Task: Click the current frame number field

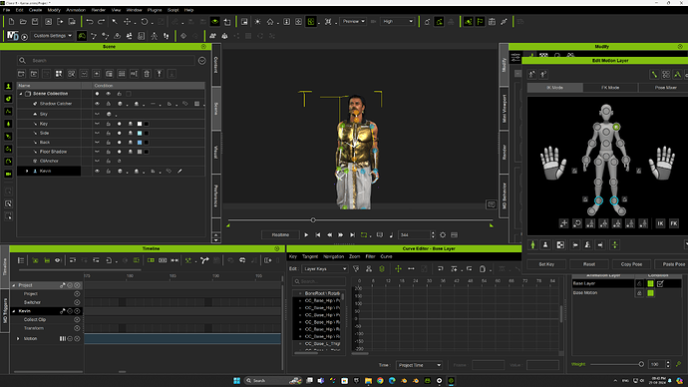Action: (x=414, y=235)
